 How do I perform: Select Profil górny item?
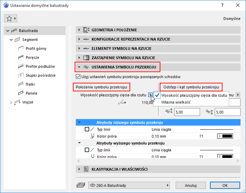(36, 49)
